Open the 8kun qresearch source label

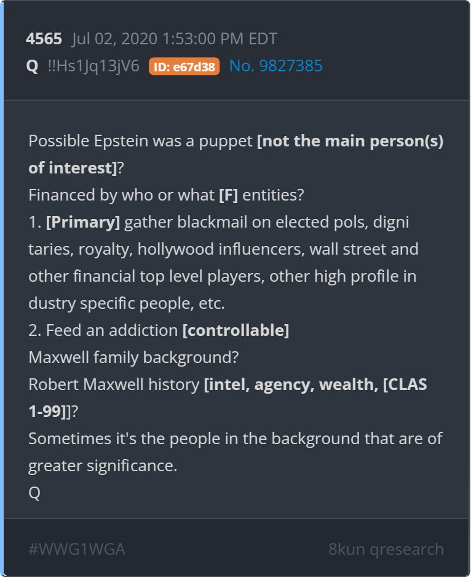coord(386,549)
